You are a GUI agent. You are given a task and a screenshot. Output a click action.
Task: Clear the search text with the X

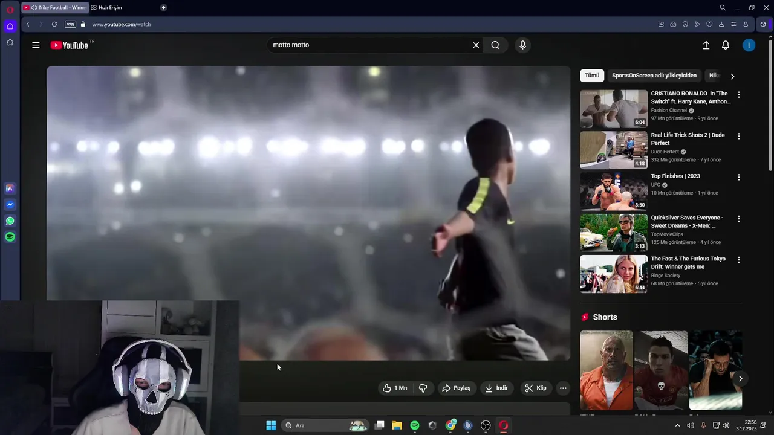coord(476,45)
